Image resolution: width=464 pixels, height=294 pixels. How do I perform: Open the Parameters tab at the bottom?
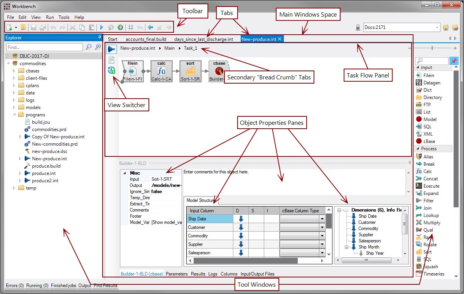[x=176, y=274]
